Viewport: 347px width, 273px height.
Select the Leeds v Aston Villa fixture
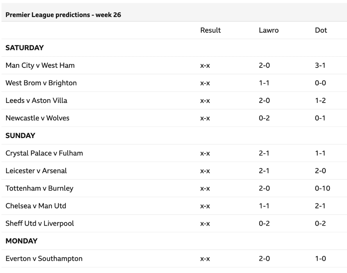click(36, 100)
